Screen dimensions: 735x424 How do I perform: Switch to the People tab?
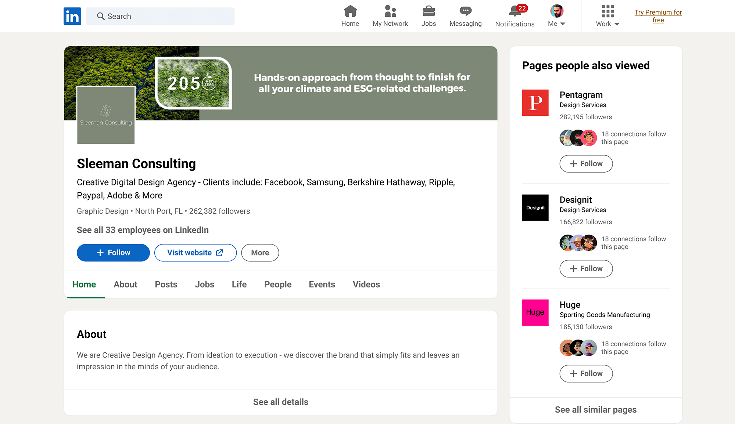coord(277,284)
